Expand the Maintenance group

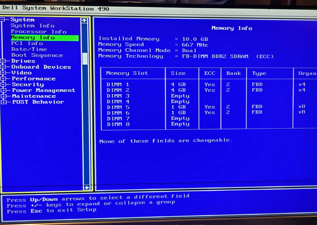pos(3,96)
